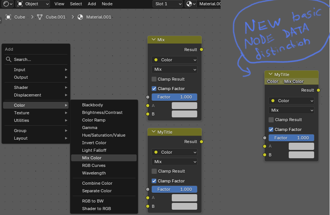Click A socket on right MyTitle node

click(265, 146)
